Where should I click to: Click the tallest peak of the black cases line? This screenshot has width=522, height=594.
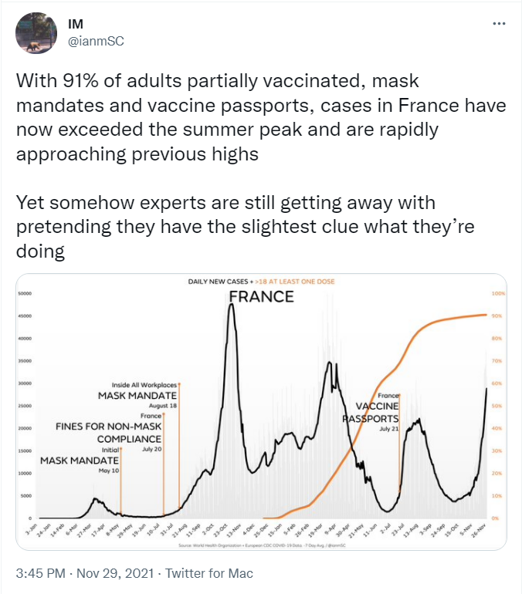tap(231, 305)
